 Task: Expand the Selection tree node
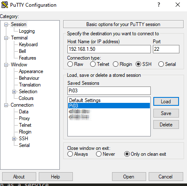coord(14,92)
